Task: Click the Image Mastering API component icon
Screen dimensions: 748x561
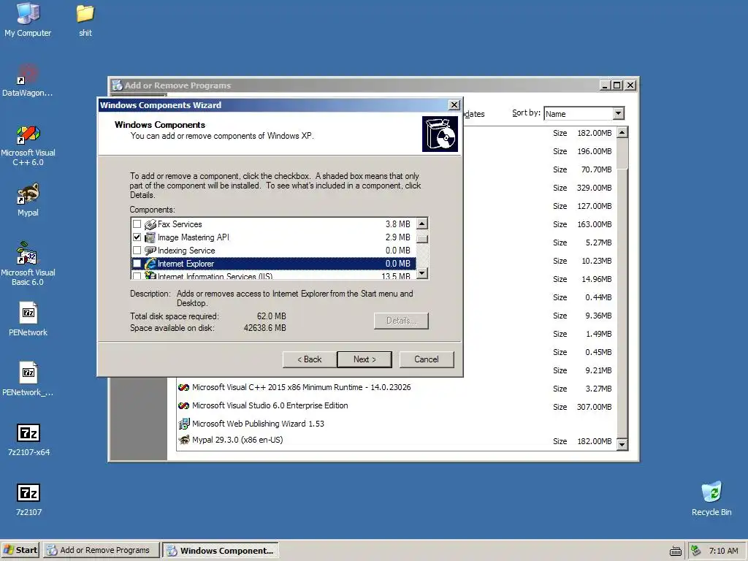Action: (150, 237)
